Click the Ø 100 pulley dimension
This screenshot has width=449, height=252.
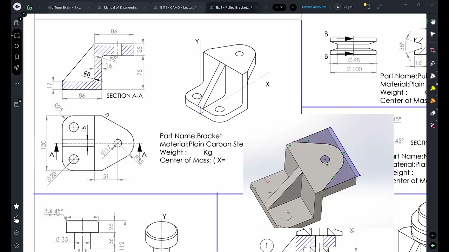point(354,69)
